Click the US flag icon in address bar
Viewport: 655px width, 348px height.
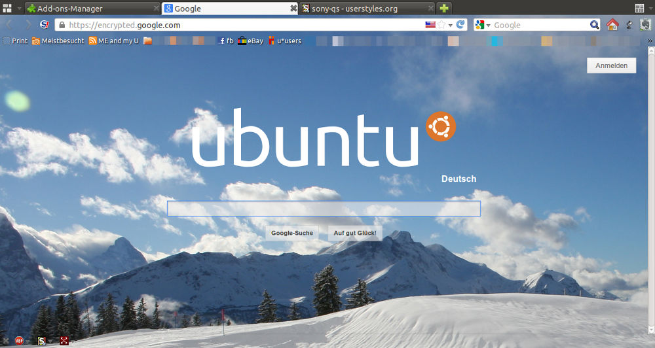tap(430, 25)
